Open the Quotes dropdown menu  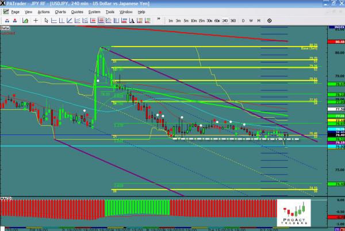coord(76,11)
